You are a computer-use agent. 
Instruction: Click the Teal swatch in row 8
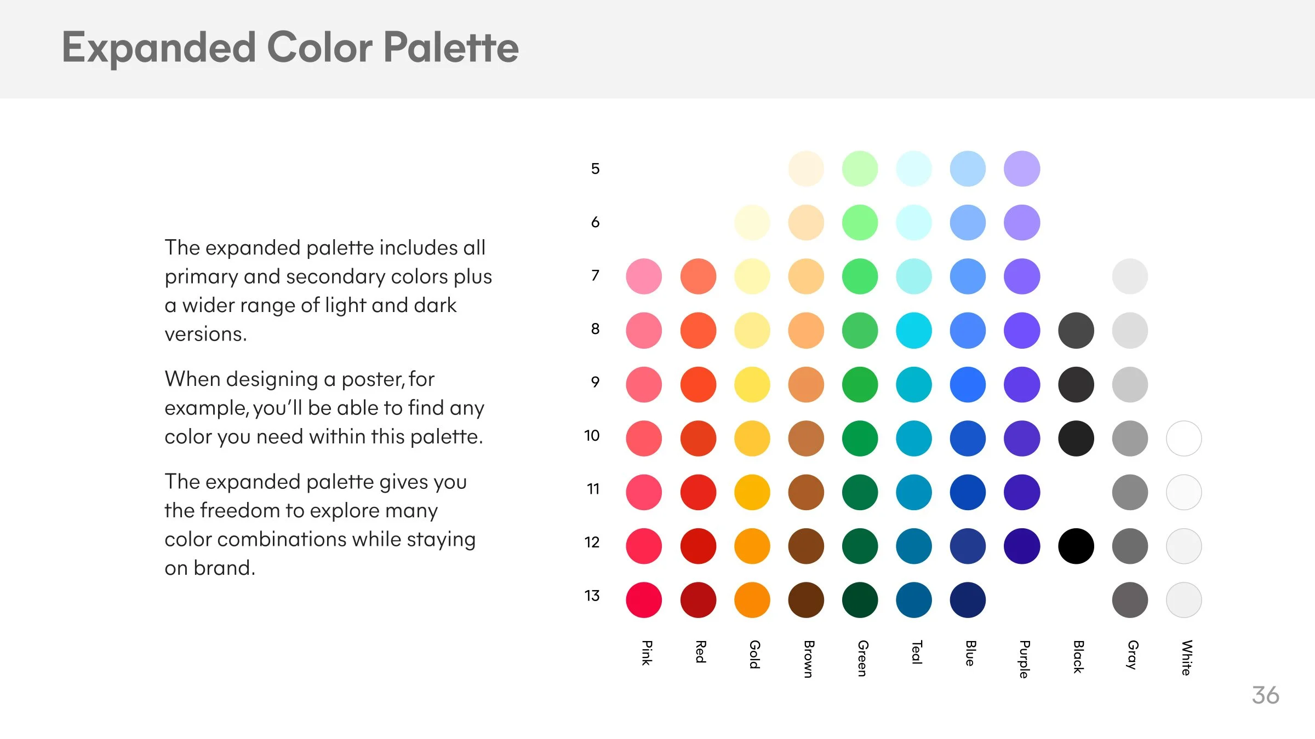[x=914, y=331]
